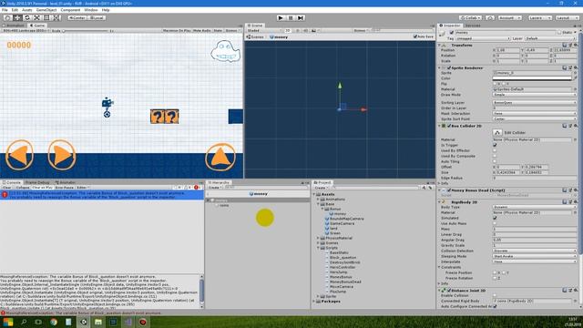Open the Mask Interaction dropdown

(535, 113)
